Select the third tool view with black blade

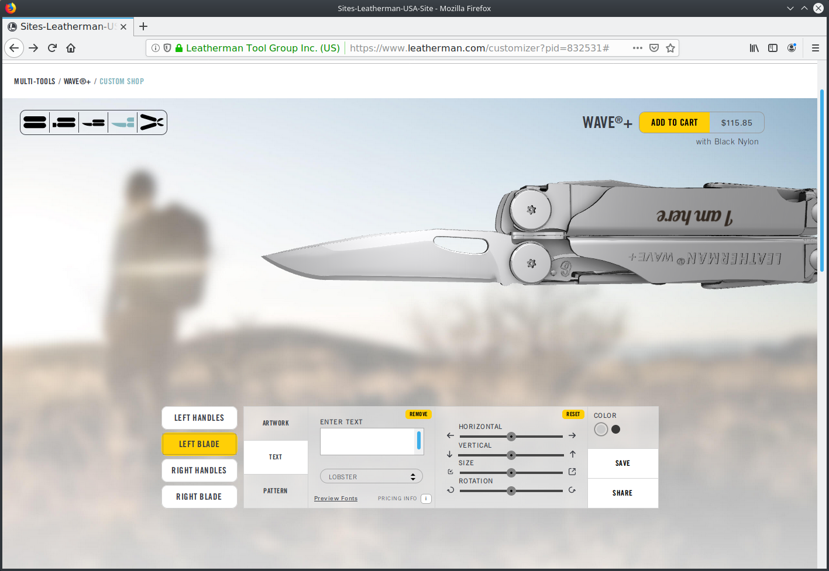[x=94, y=123]
